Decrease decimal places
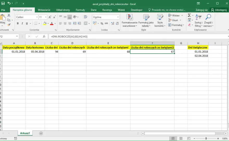 point(117,23)
